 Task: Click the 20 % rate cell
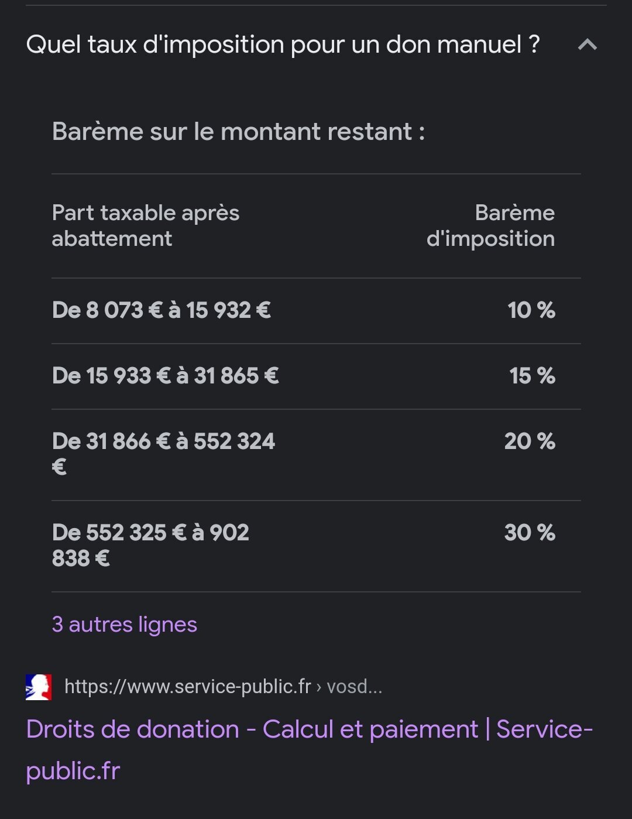point(530,441)
